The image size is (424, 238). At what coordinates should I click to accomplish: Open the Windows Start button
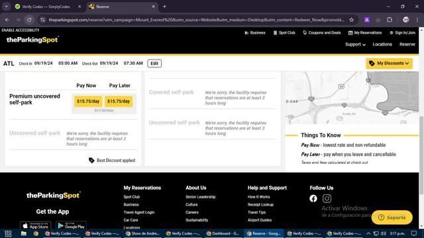pos(8,233)
